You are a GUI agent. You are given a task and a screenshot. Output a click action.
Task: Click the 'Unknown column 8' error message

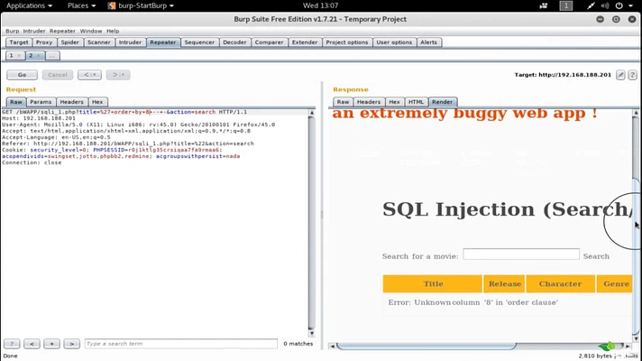[x=472, y=302]
